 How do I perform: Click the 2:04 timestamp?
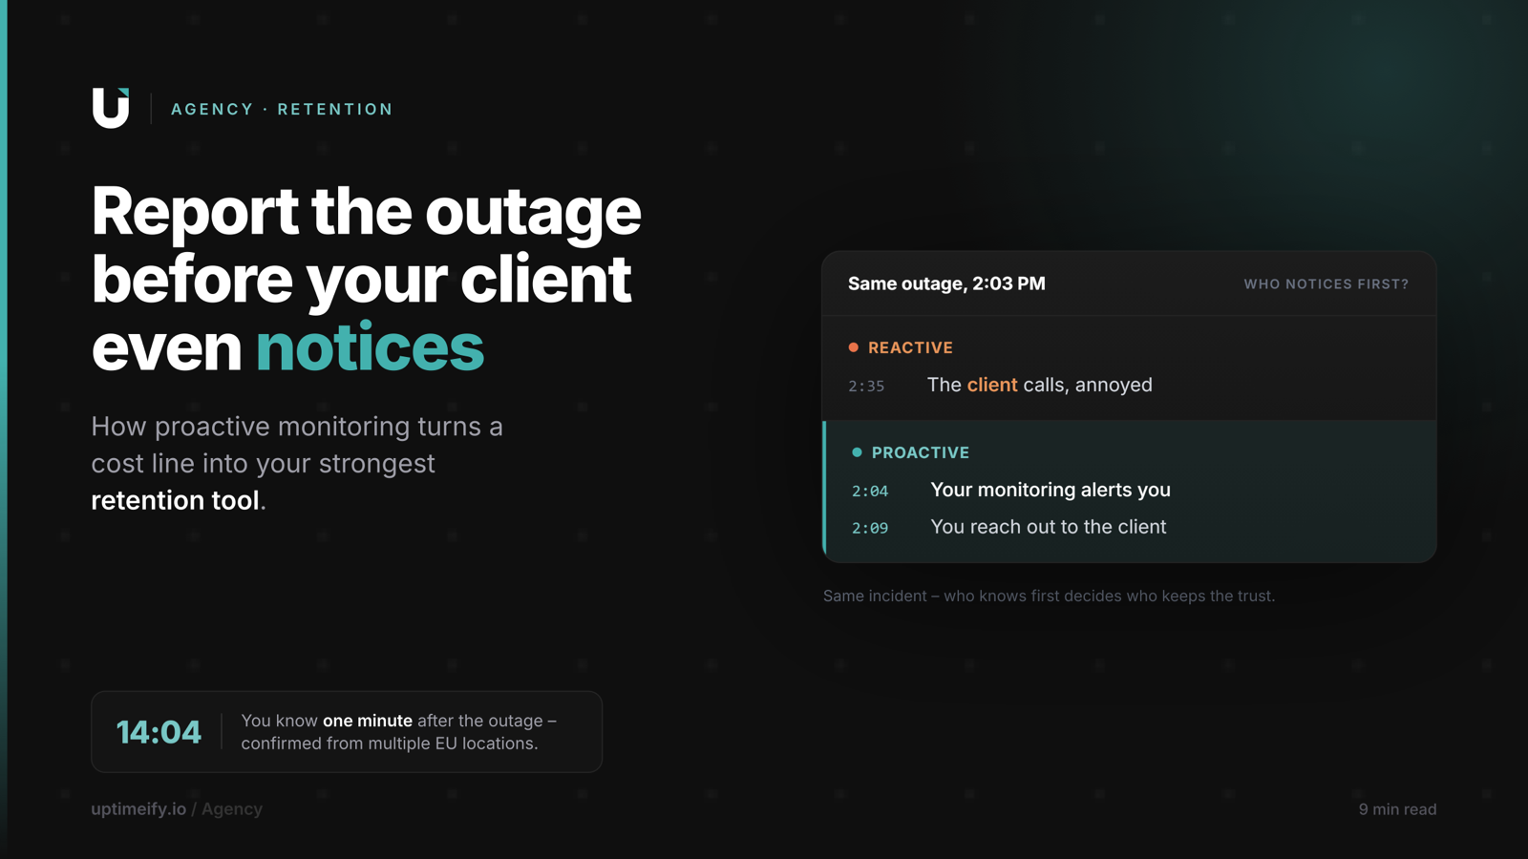(870, 492)
